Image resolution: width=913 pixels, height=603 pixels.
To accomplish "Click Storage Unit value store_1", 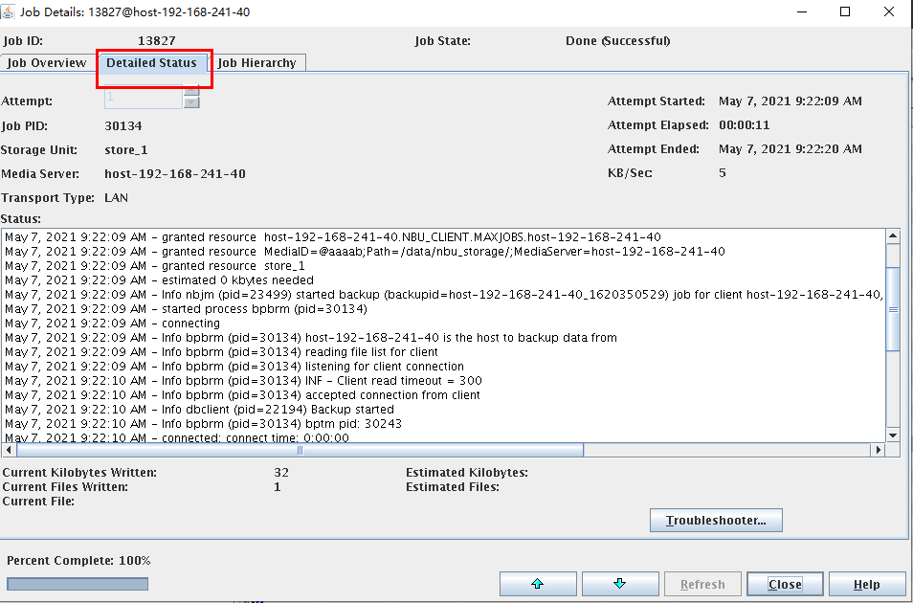I will click(126, 149).
